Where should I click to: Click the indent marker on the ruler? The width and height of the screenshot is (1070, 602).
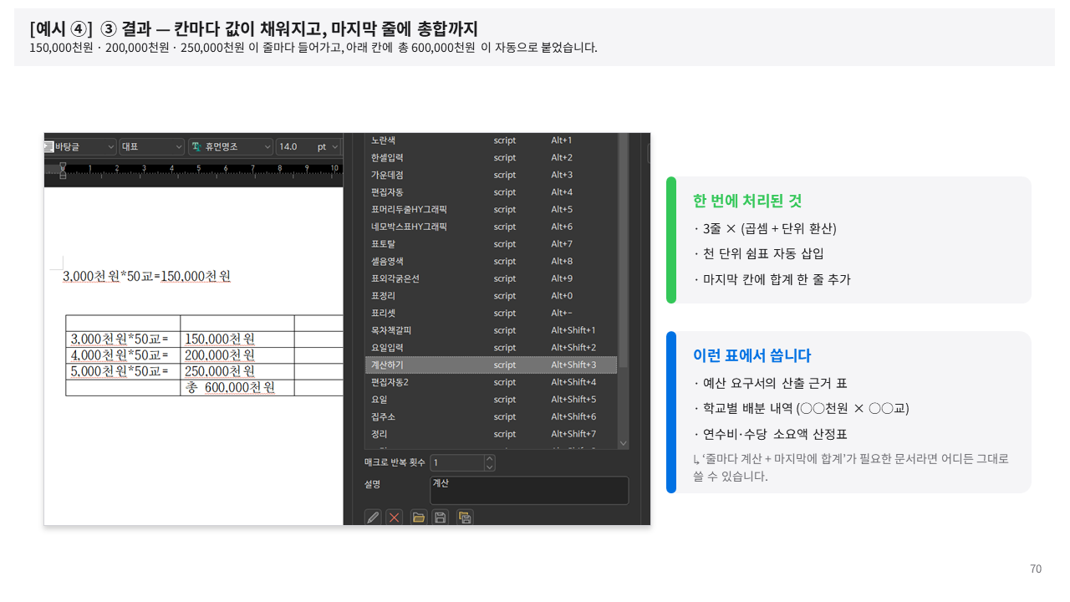point(63,171)
